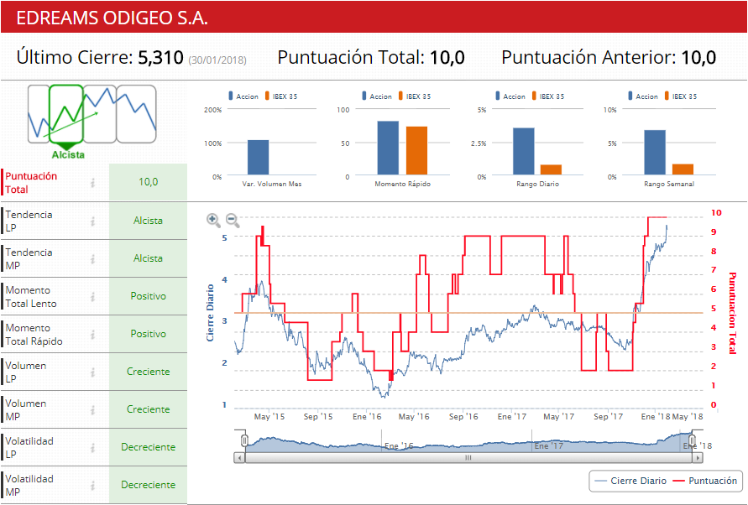
Task: Click right handle of chart range navigator
Action: [693, 440]
